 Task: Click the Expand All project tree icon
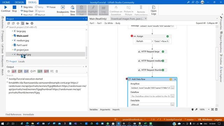8,23
